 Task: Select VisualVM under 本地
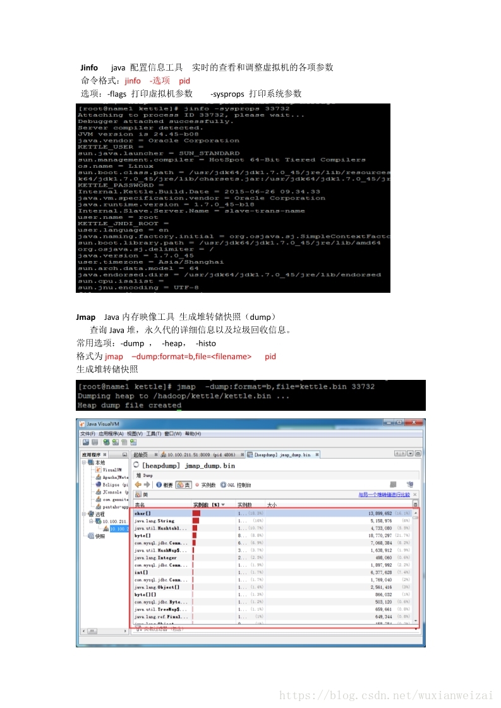point(109,469)
